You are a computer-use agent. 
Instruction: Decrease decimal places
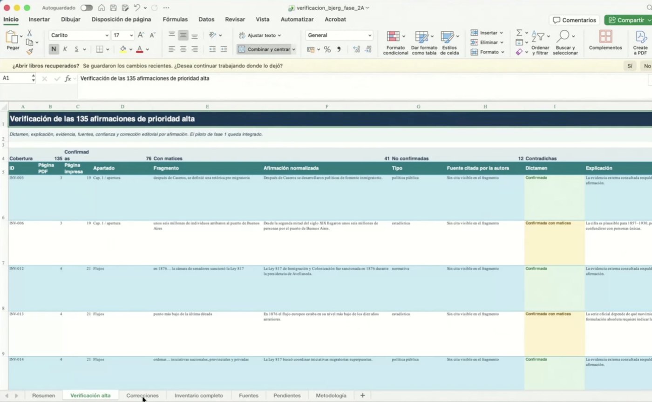tap(368, 49)
